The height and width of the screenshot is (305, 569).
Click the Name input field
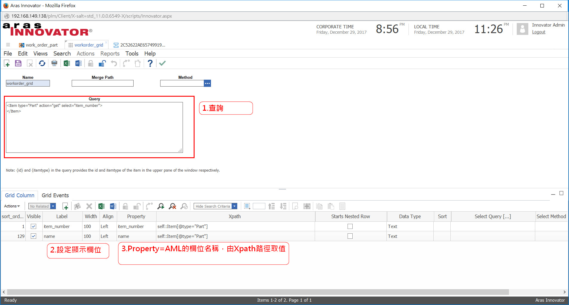pos(28,83)
